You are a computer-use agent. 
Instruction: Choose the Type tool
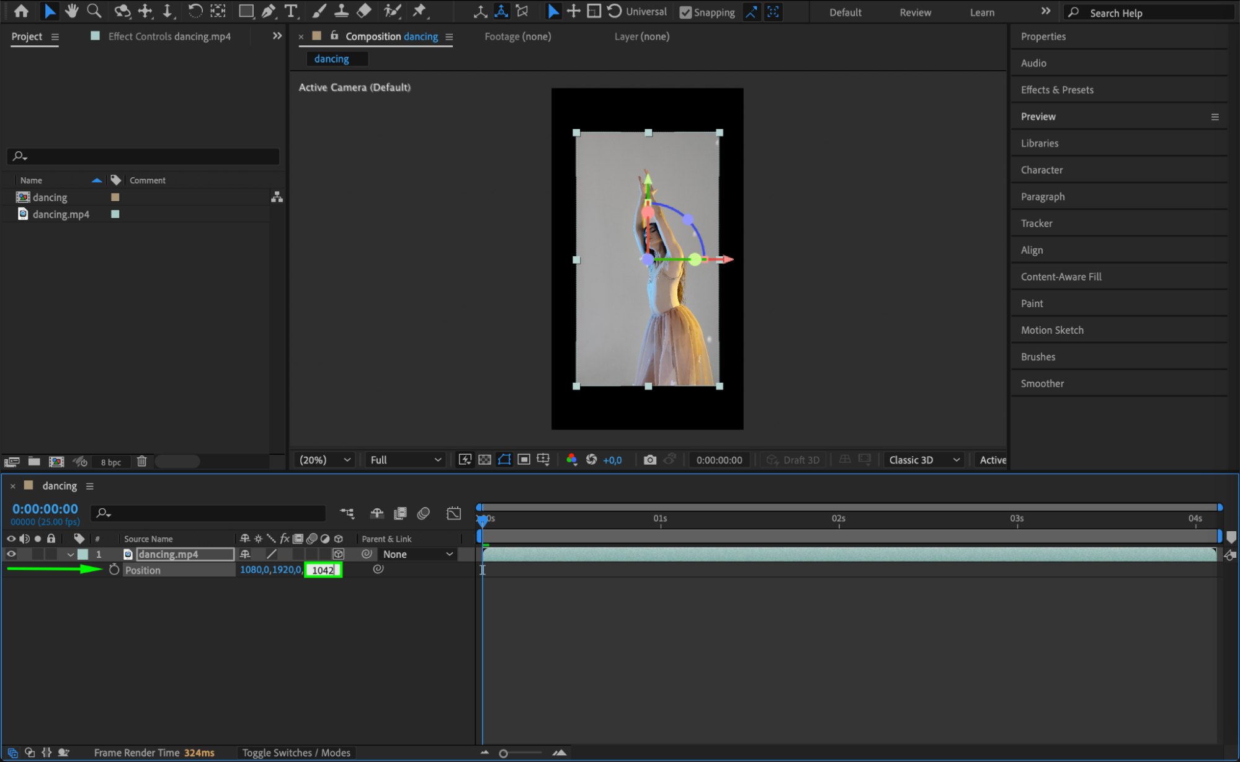(290, 11)
